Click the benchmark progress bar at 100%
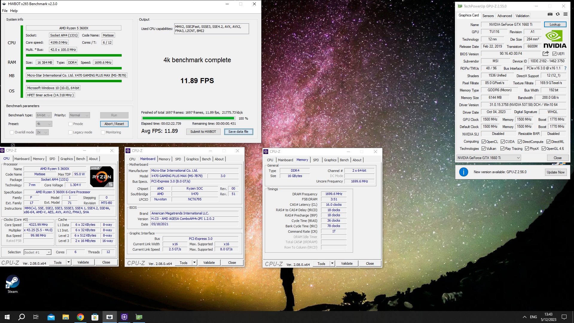The width and height of the screenshot is (574, 323). click(188, 118)
